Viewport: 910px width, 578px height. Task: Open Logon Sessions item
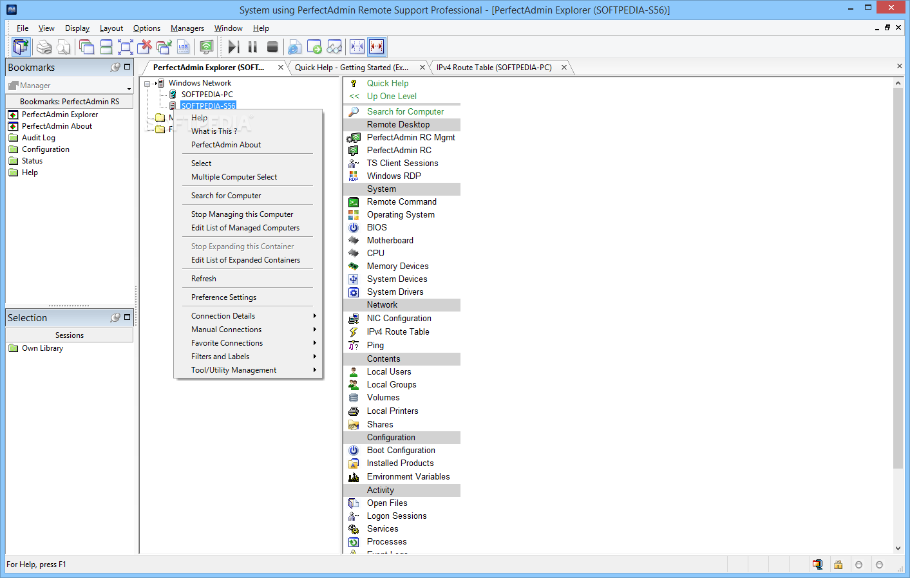[397, 516]
